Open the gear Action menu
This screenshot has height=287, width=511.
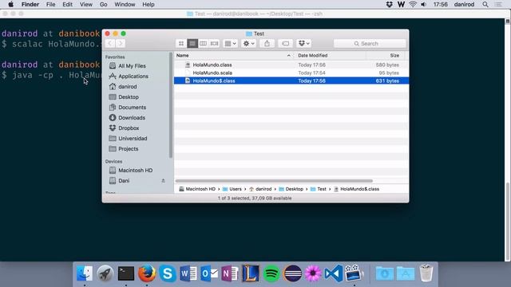coord(248,43)
